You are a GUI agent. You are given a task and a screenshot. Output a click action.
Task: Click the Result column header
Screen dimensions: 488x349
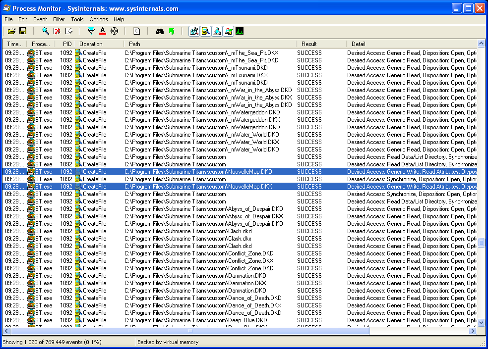pyautogui.click(x=321, y=44)
